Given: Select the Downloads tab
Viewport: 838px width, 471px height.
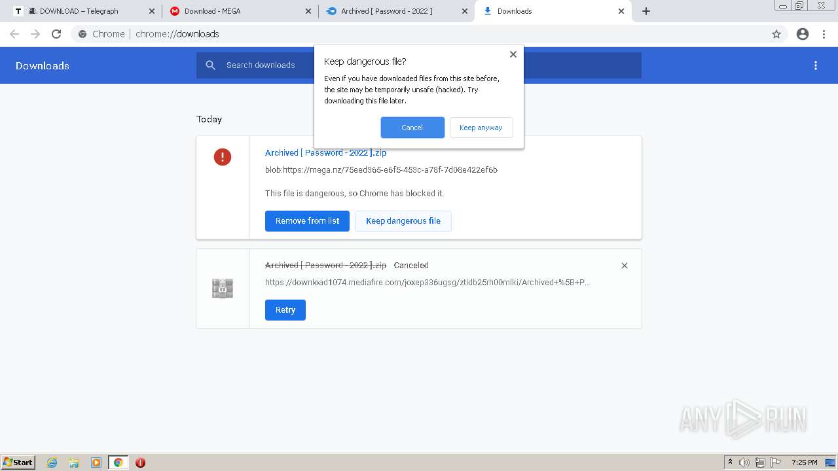Looking at the screenshot, I should click(553, 11).
